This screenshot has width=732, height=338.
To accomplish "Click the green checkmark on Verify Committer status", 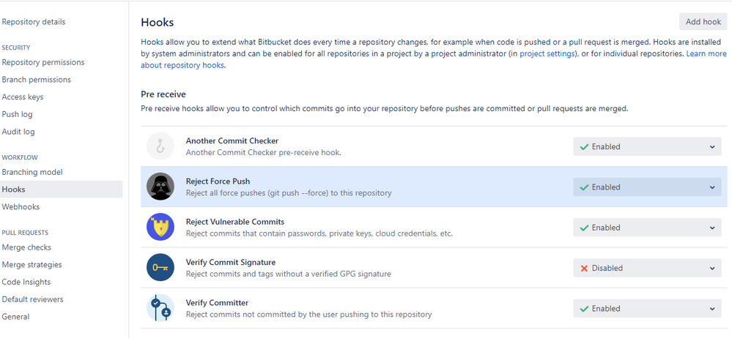I will click(x=584, y=309).
